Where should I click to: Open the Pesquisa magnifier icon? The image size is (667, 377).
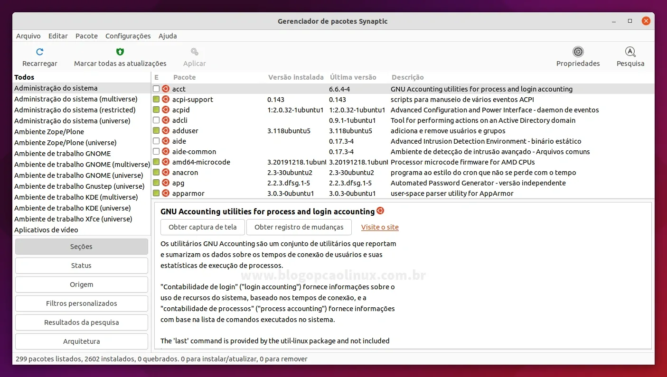coord(630,52)
